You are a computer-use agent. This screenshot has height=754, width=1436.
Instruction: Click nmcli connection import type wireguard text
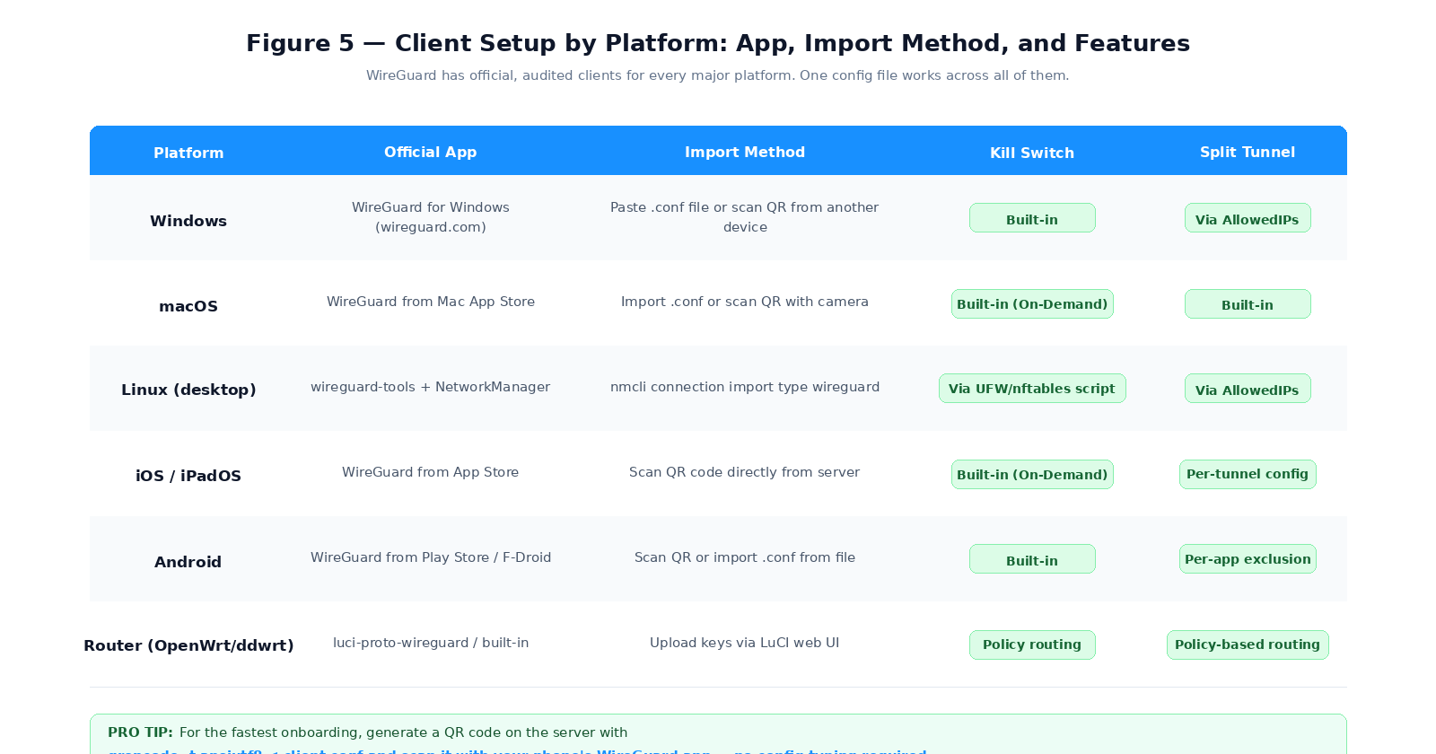[x=745, y=387]
